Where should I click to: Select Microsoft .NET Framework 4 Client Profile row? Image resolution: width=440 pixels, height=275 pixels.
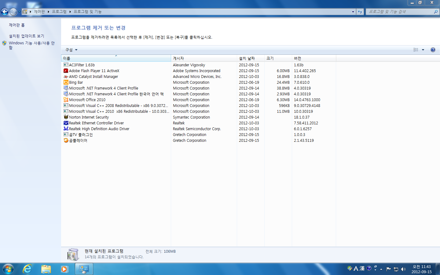tap(199, 88)
